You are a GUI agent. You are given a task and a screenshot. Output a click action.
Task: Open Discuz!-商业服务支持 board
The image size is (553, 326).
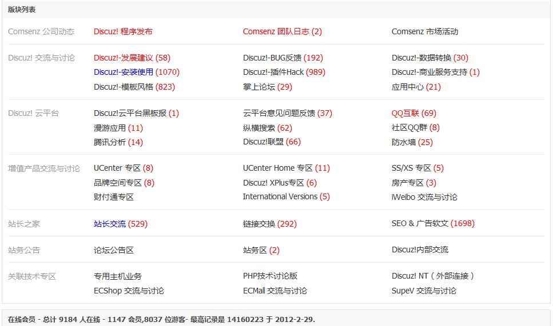tap(429, 72)
